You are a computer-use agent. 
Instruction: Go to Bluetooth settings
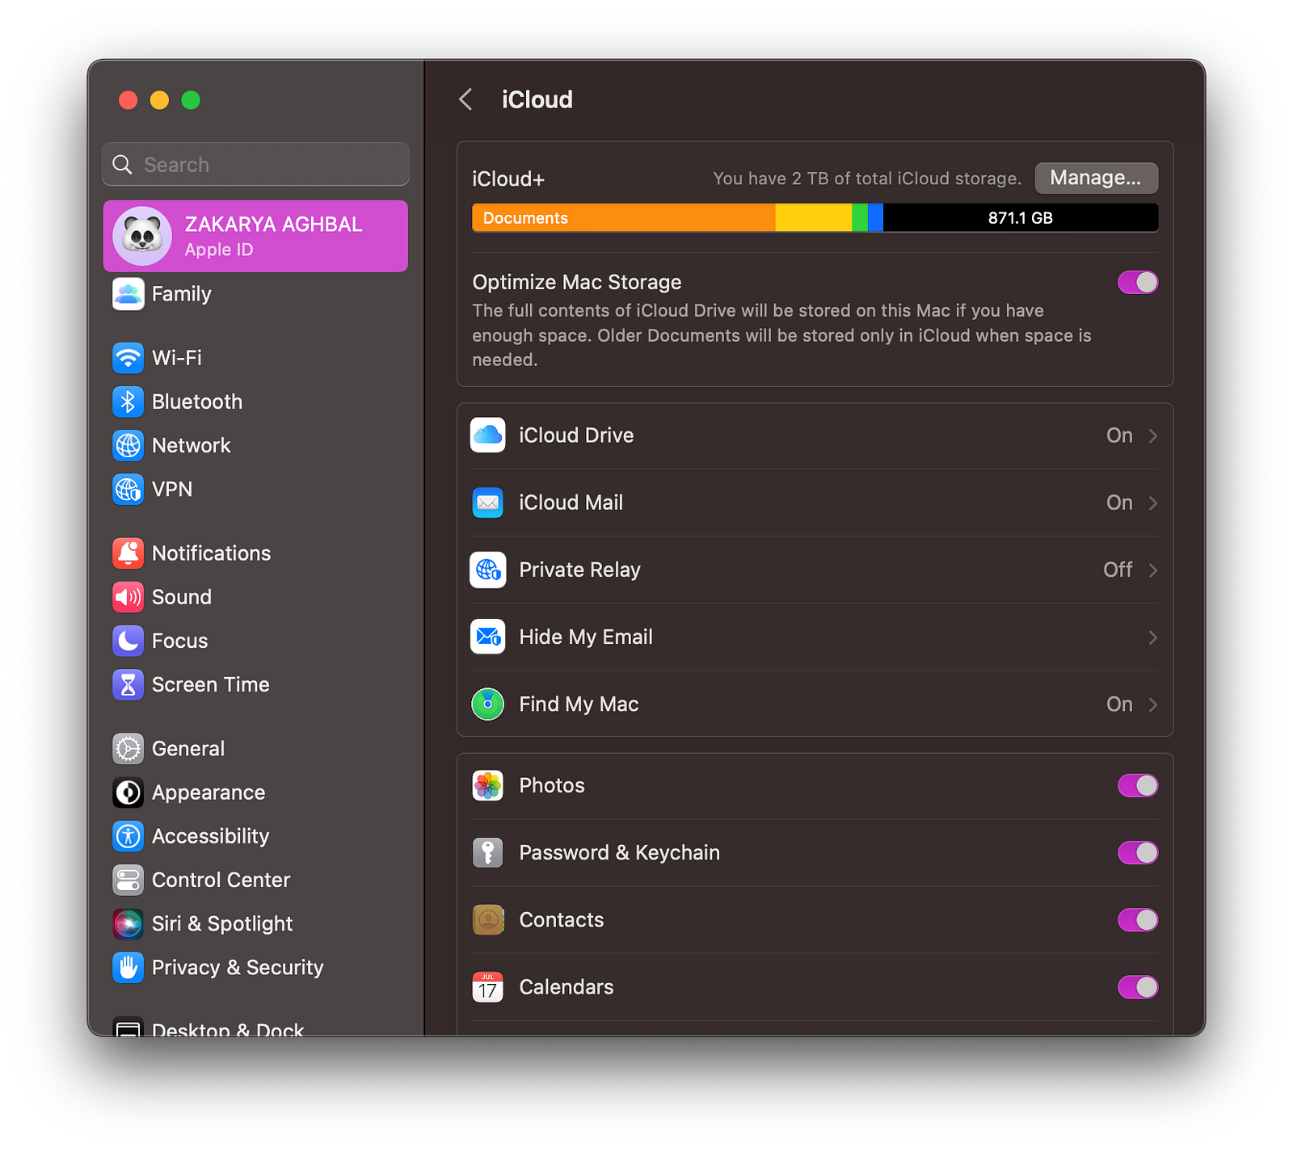coord(255,402)
